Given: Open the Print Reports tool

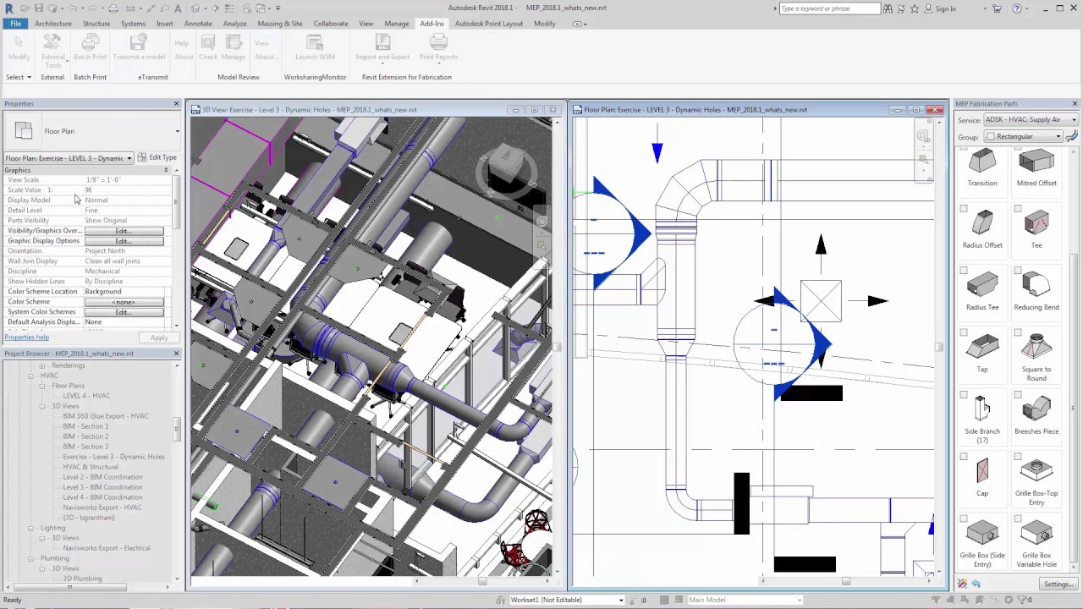Looking at the screenshot, I should (x=438, y=42).
